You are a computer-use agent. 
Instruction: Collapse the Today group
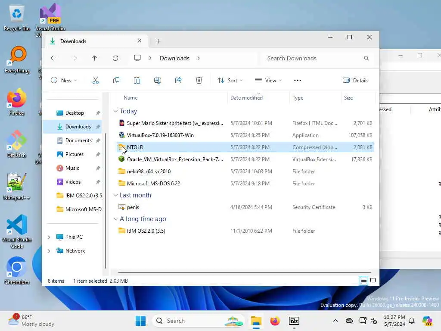point(115,111)
